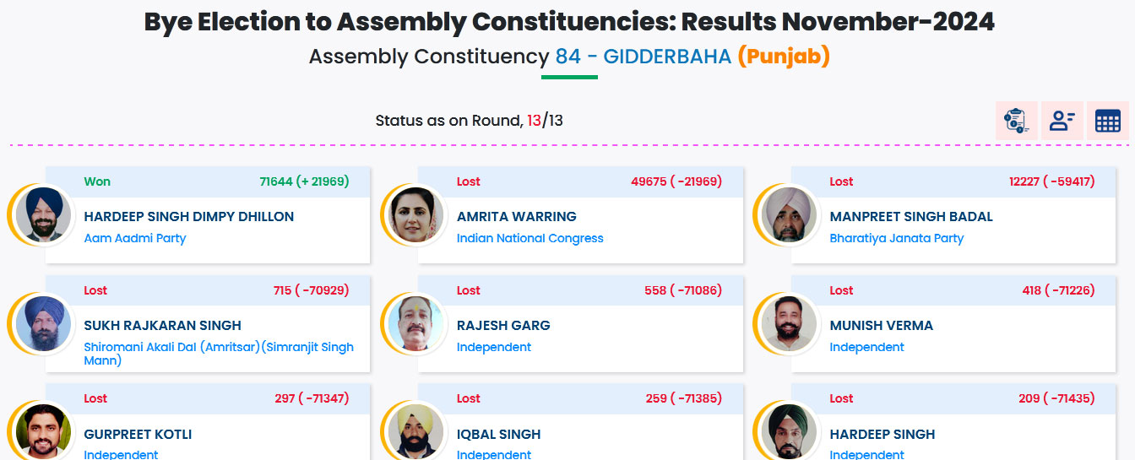Click Gurpreet Kotli's candidate photo
The height and width of the screenshot is (460, 1135).
[x=43, y=431]
